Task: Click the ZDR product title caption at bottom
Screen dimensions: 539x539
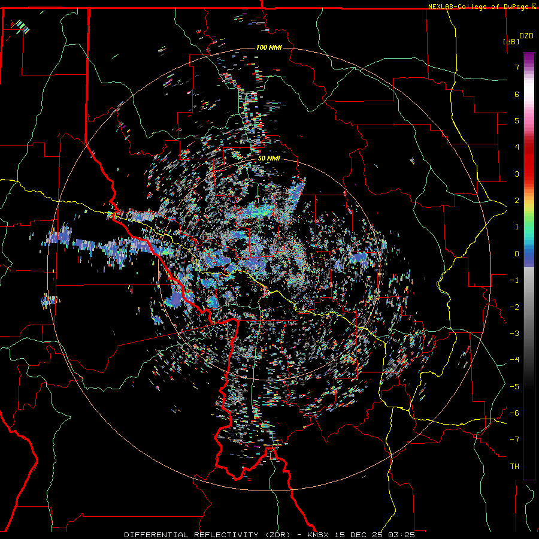Action: click(x=269, y=535)
